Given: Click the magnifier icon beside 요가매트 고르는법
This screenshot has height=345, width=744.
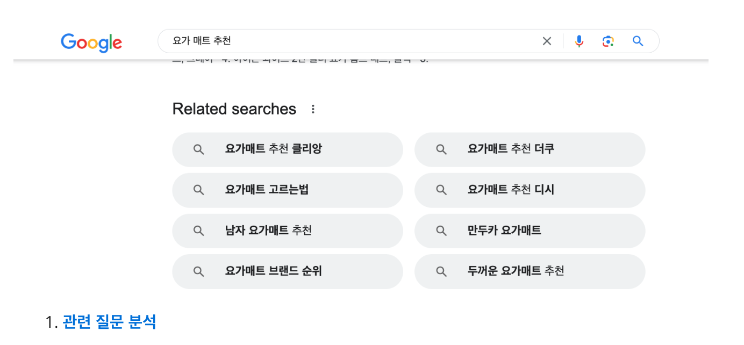Looking at the screenshot, I should (x=198, y=190).
